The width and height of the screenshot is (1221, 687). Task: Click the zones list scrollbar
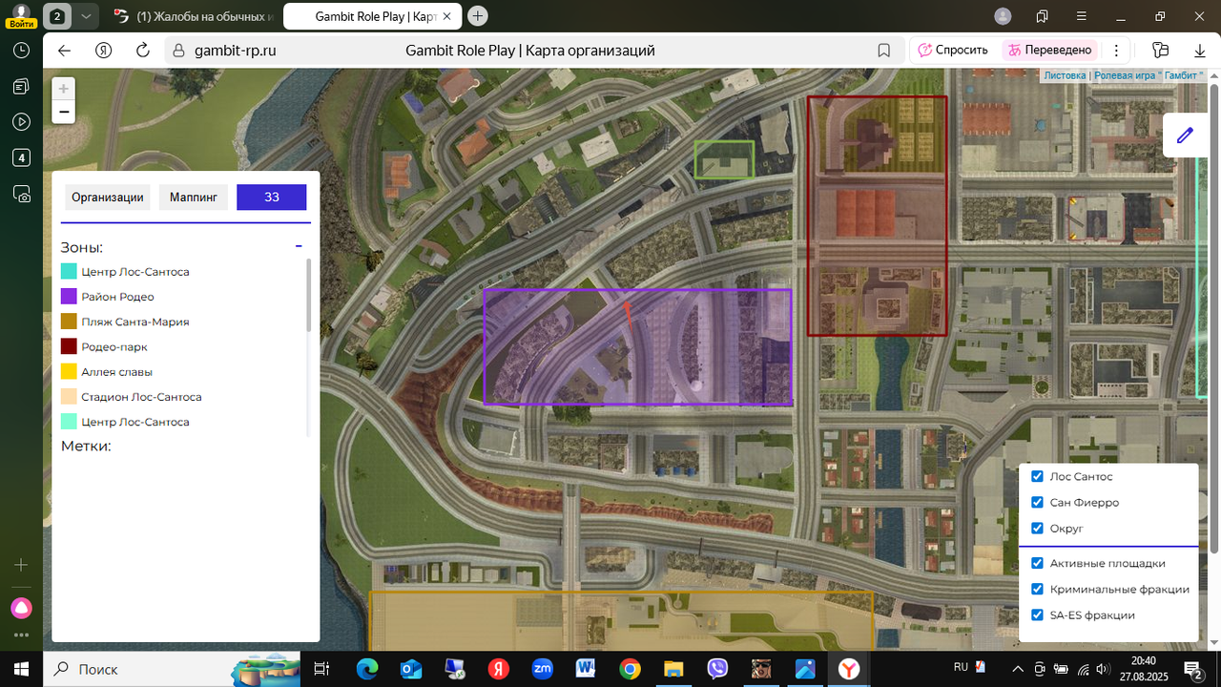click(308, 295)
